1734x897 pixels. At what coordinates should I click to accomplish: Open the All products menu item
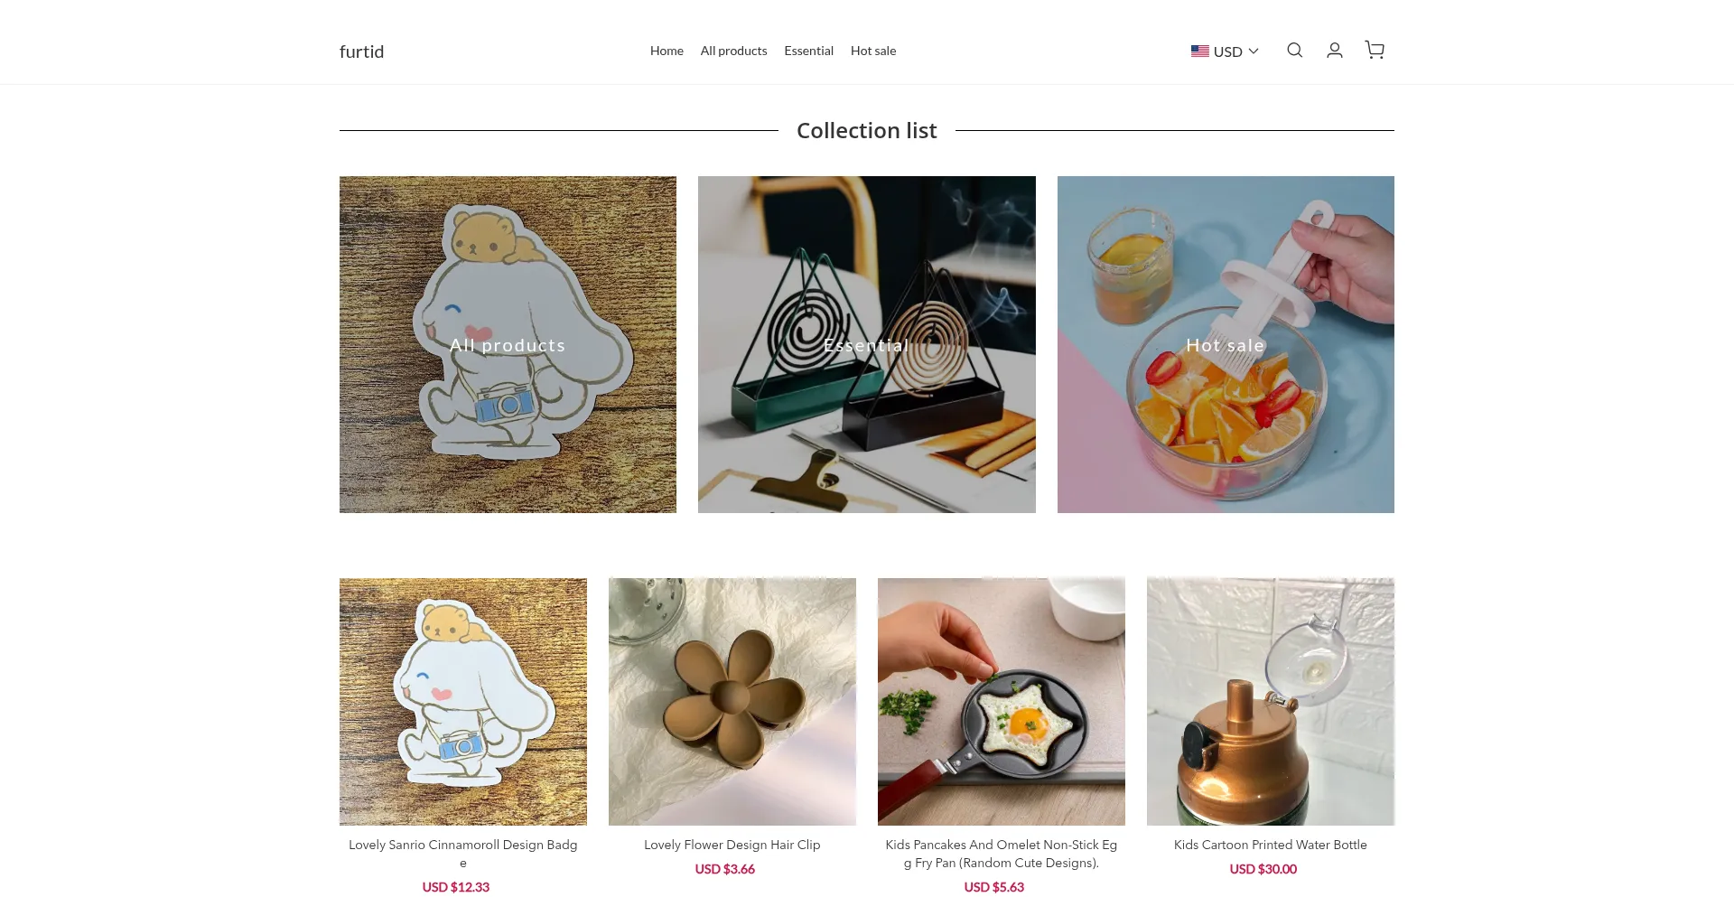pyautogui.click(x=733, y=51)
